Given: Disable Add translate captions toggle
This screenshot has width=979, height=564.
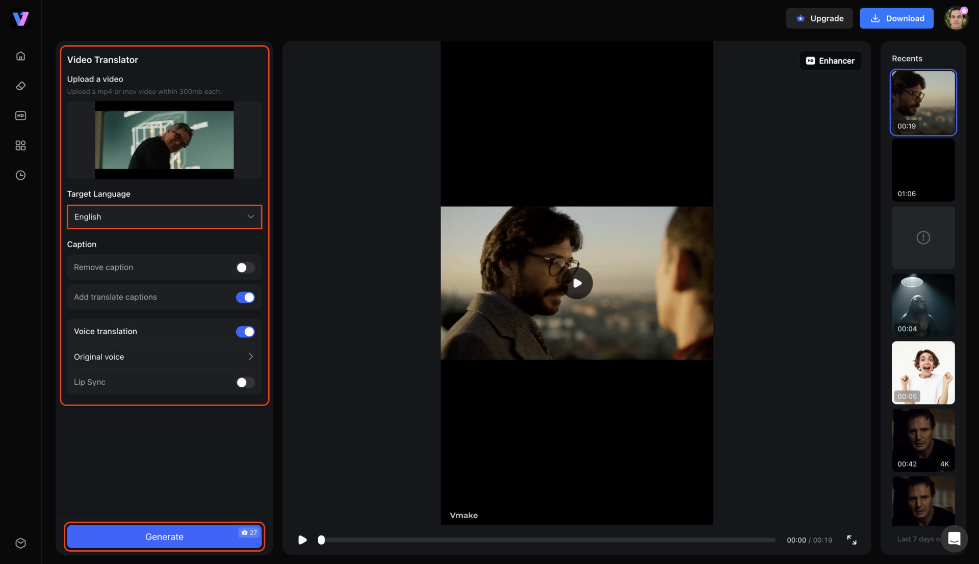Looking at the screenshot, I should click(245, 298).
